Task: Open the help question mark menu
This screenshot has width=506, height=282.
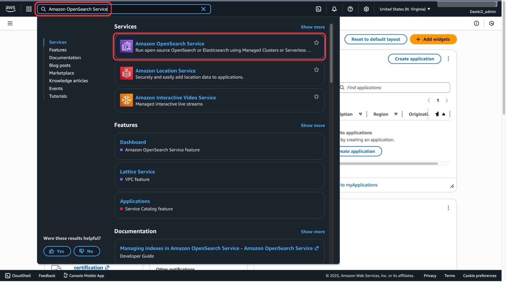Action: (350, 9)
